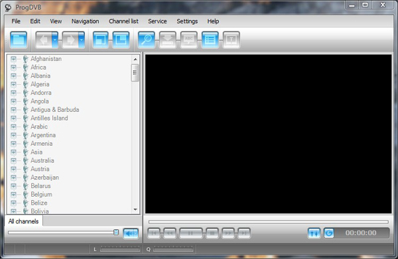Image resolution: width=398 pixels, height=259 pixels.
Task: Go to next channel with right arrow
Action: pyautogui.click(x=70, y=40)
